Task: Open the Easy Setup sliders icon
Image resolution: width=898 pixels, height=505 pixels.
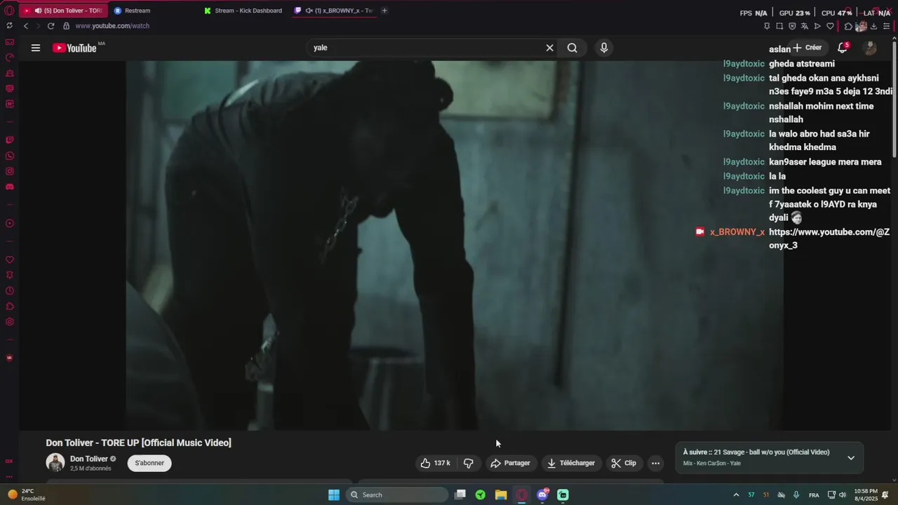Action: click(887, 26)
